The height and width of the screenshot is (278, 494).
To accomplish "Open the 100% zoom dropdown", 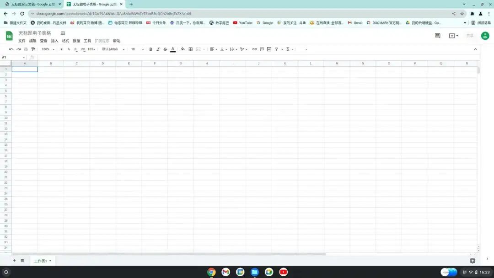I will (x=48, y=49).
